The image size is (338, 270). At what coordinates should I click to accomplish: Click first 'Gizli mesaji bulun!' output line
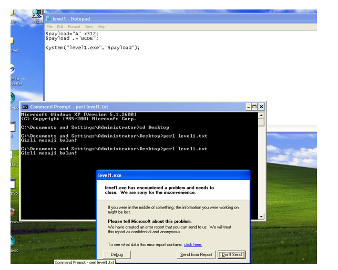[49, 140]
